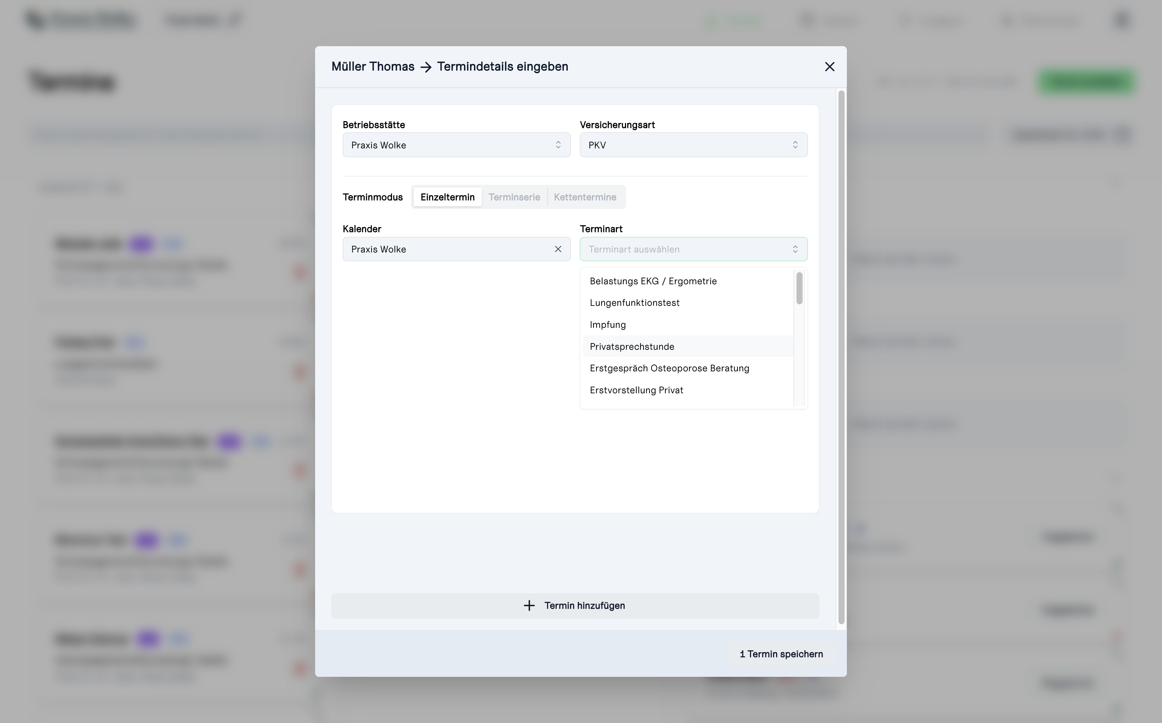Click Termin hinzufügen button
1162x723 pixels.
click(575, 606)
